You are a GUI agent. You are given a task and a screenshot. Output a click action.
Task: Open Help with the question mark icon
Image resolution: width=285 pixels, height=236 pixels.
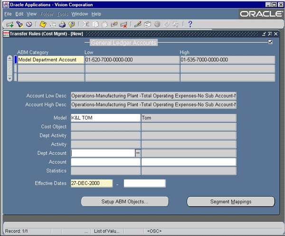click(190, 24)
